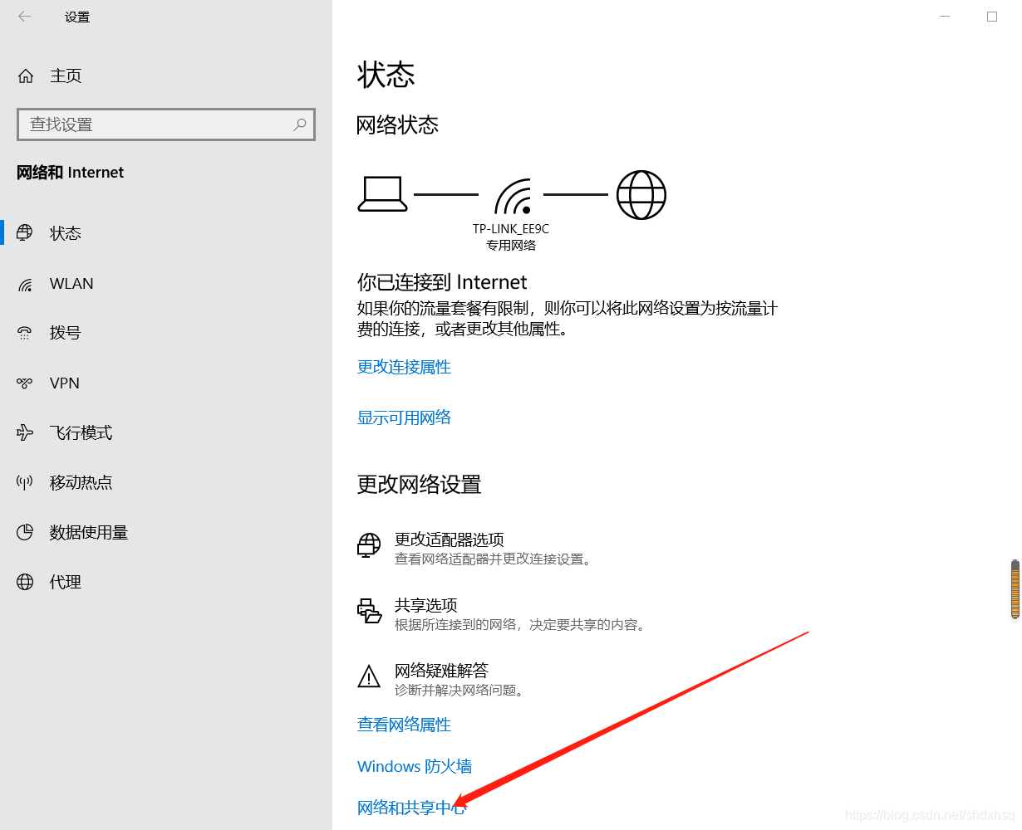This screenshot has width=1022, height=830.
Task: Click the 网络疑难解答 warning triangle icon
Action: point(368,676)
